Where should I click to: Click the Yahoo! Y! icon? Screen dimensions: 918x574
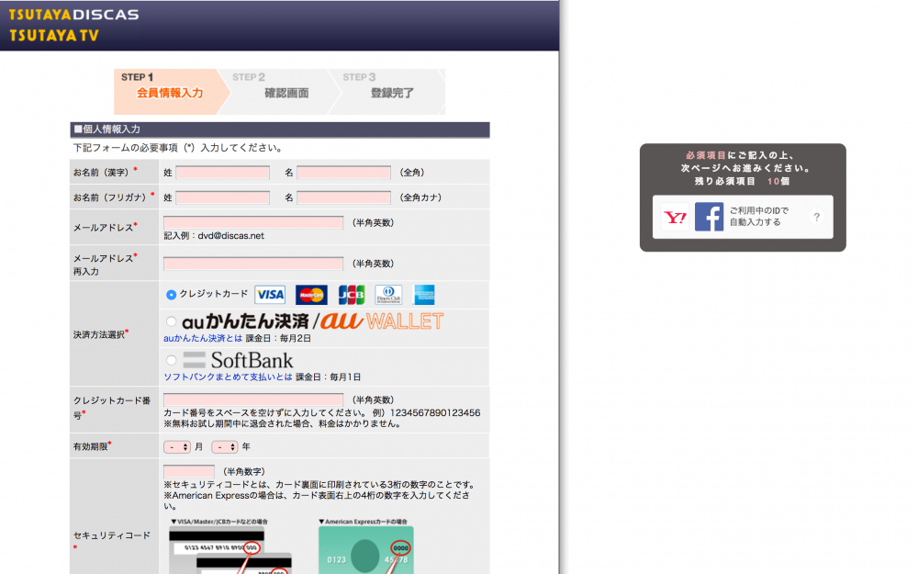tap(675, 218)
